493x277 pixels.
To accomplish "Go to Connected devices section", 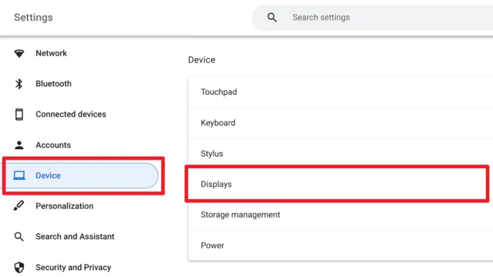I will pyautogui.click(x=70, y=114).
